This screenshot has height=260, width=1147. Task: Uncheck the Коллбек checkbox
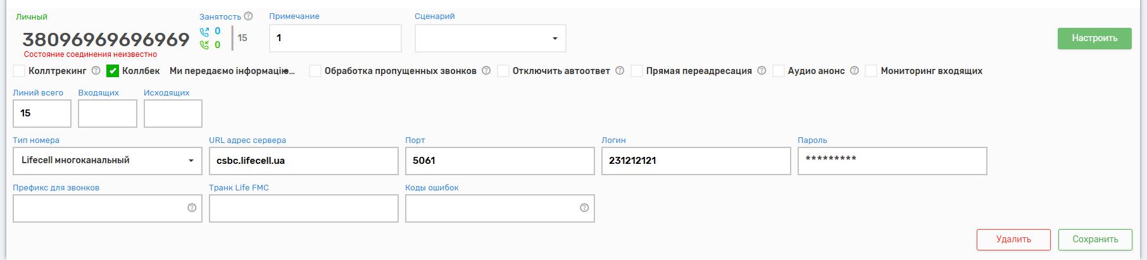pos(113,71)
